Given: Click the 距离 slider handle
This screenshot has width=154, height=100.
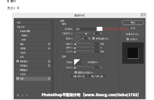Looking at the screenshot, I should pyautogui.click(x=75, y=44).
